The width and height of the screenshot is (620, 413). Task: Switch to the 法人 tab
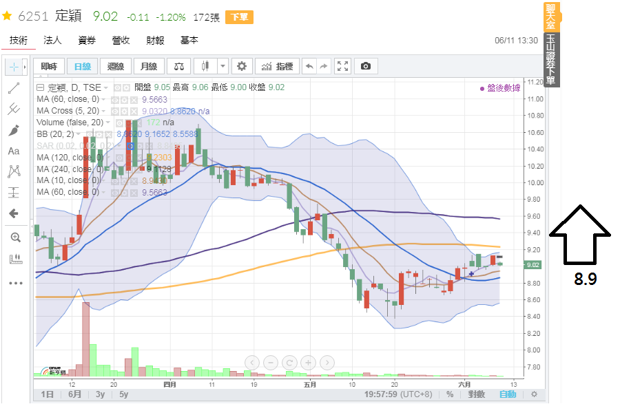[52, 41]
